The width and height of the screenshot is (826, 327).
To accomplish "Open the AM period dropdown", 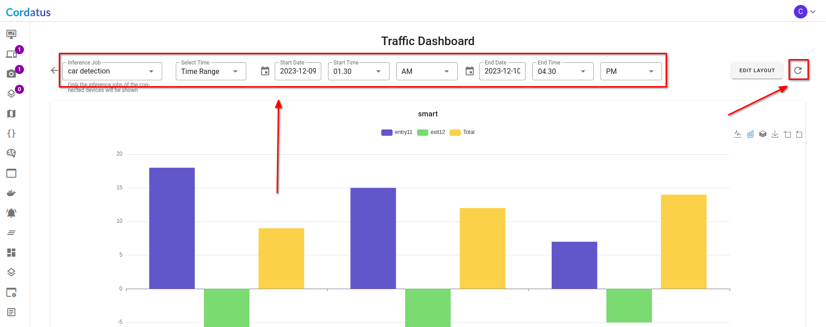I will coord(427,71).
